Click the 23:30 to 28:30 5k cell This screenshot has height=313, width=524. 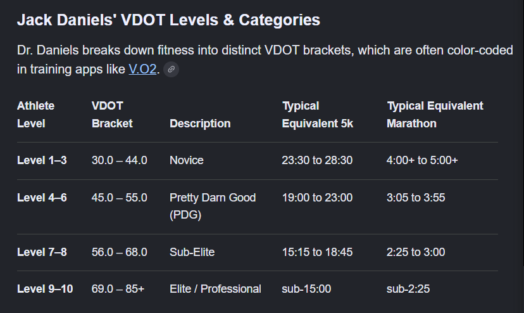pos(317,160)
